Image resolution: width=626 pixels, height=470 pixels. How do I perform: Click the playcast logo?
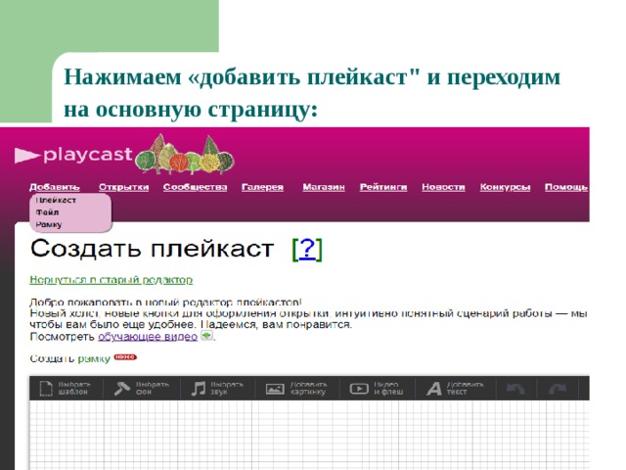pos(73,155)
